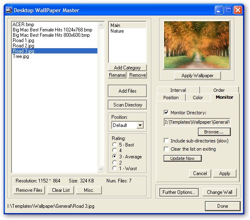
Task: Open the Position dropdown
Action: pyautogui.click(x=140, y=125)
